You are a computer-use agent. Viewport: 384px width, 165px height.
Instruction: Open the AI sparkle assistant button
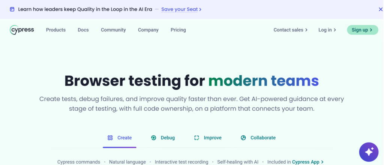(369, 152)
